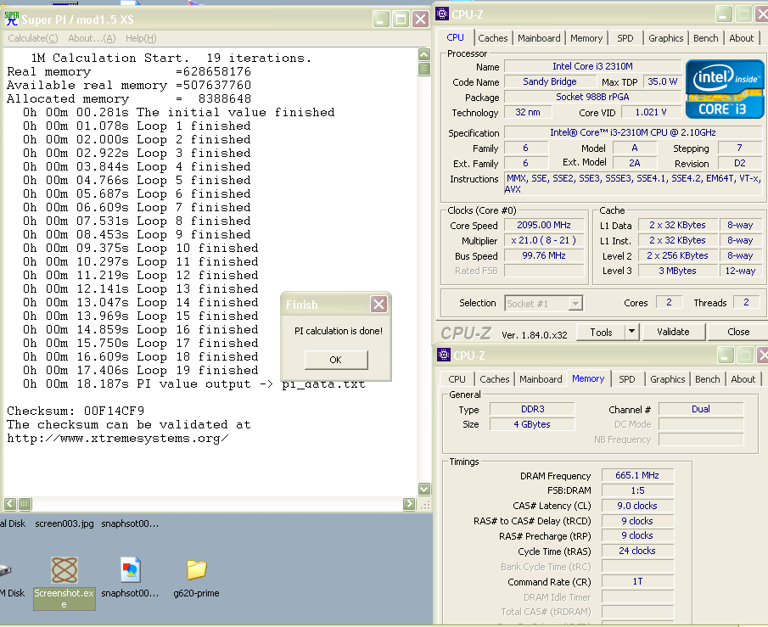Click the Sandy Bridge code name field
Screen dimensions: 768x627
550,81
